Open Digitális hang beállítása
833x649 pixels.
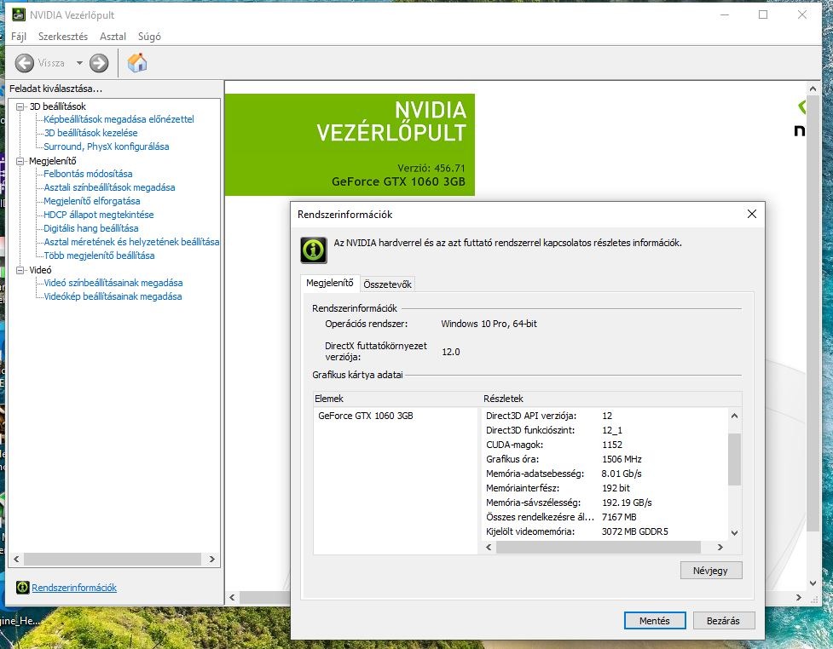91,228
